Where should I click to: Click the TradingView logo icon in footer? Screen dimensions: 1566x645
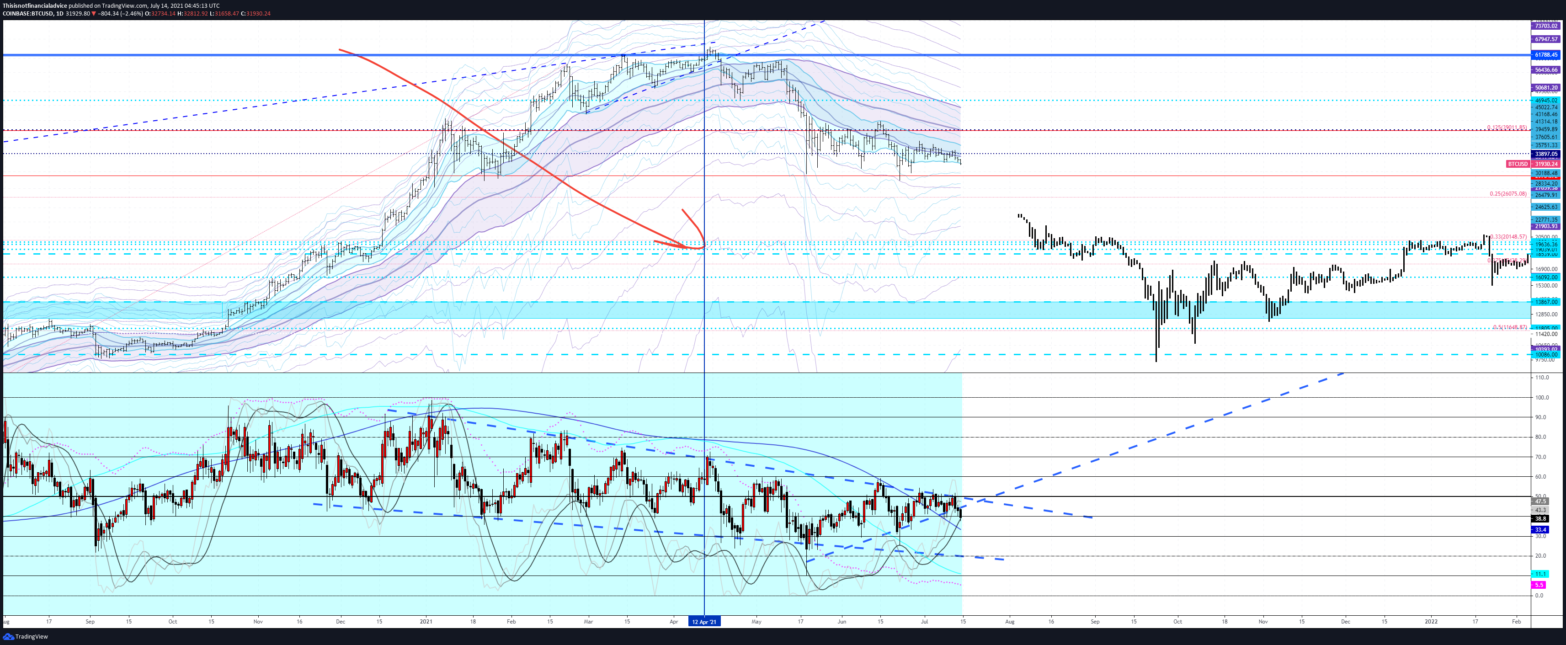(8, 636)
